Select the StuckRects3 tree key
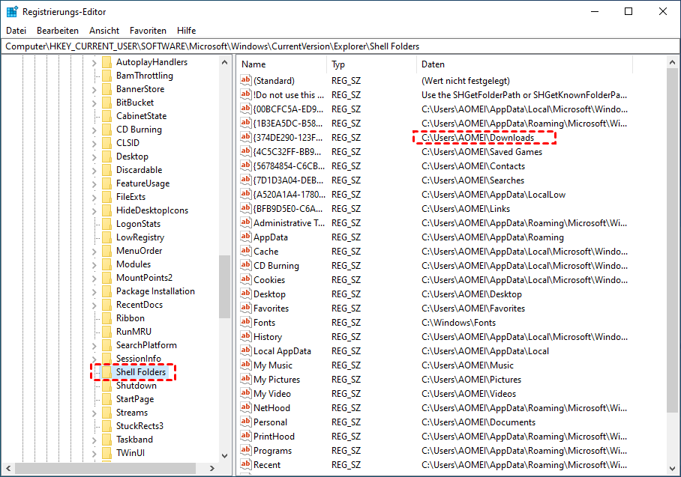 [x=139, y=426]
